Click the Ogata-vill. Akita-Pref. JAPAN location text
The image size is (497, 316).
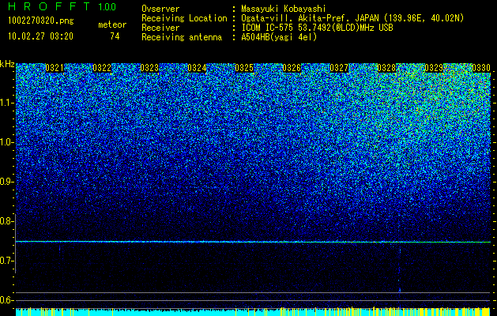pos(352,18)
